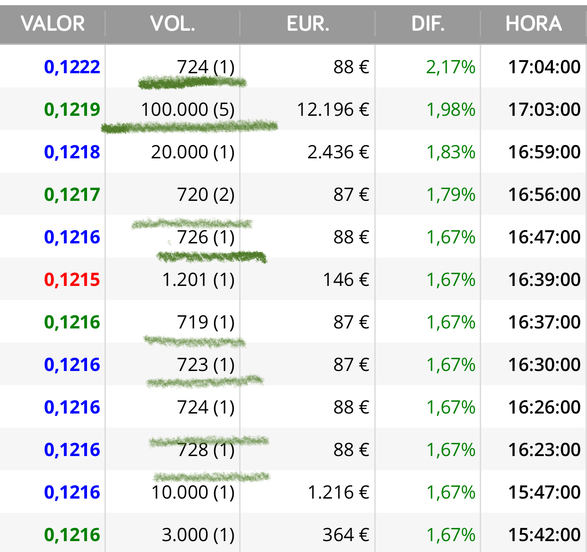Select the 0,1219 value in green
The image size is (587, 552).
tap(72, 110)
